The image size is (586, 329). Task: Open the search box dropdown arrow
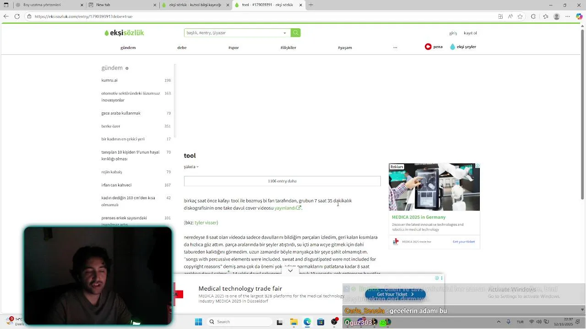[x=285, y=33]
